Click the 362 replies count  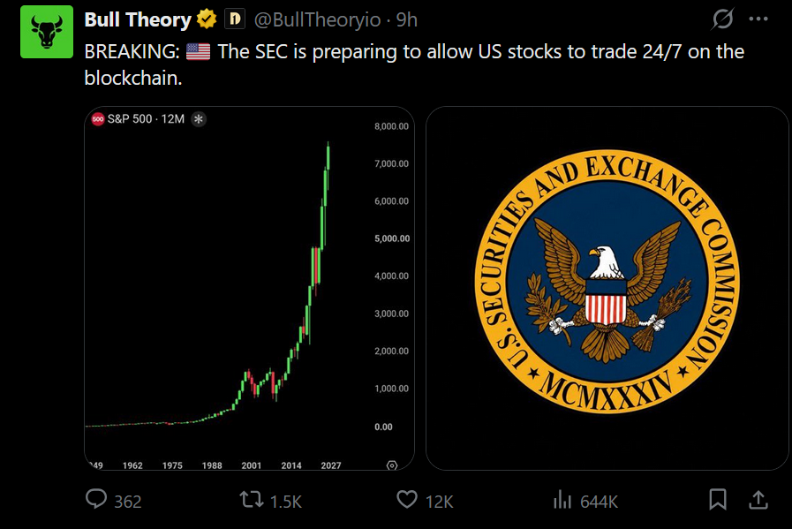tap(127, 502)
